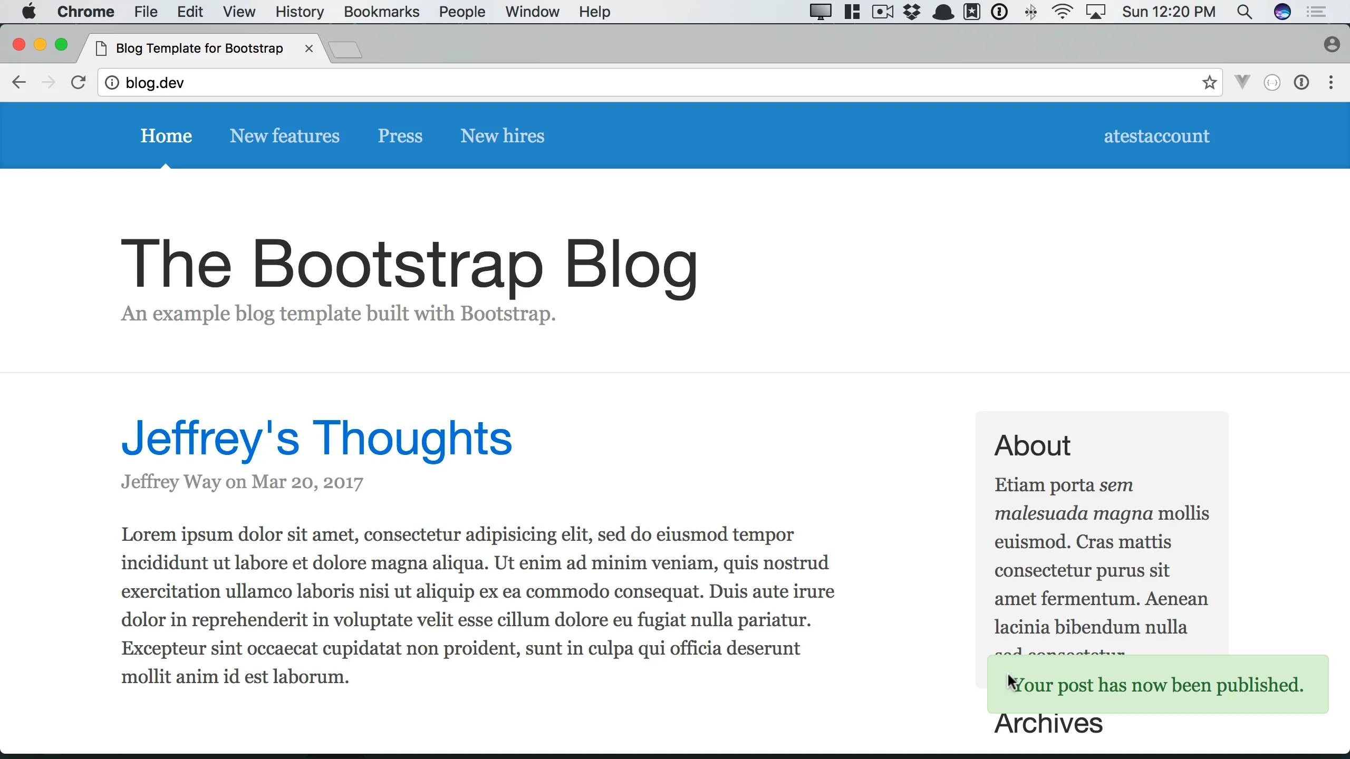Screen dimensions: 1350x759
Task: Open the History menu
Action: 299,12
